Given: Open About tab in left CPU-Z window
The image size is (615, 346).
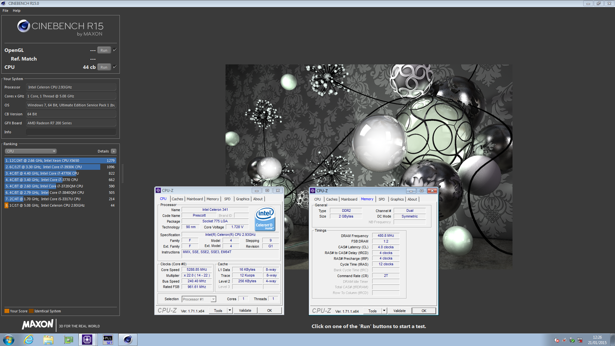Looking at the screenshot, I should pos(258,199).
